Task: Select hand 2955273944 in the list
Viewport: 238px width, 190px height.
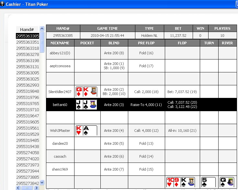Action: pos(28,171)
